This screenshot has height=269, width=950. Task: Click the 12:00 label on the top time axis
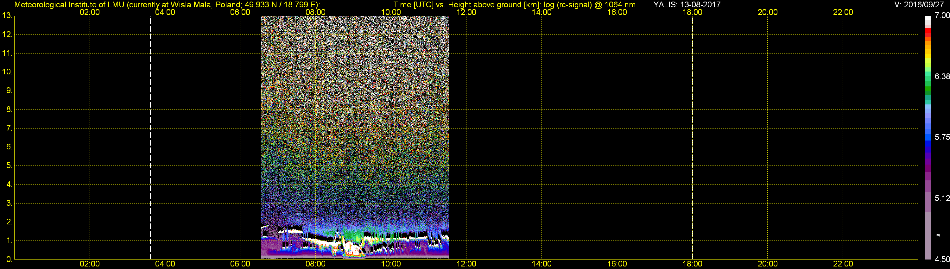(466, 12)
